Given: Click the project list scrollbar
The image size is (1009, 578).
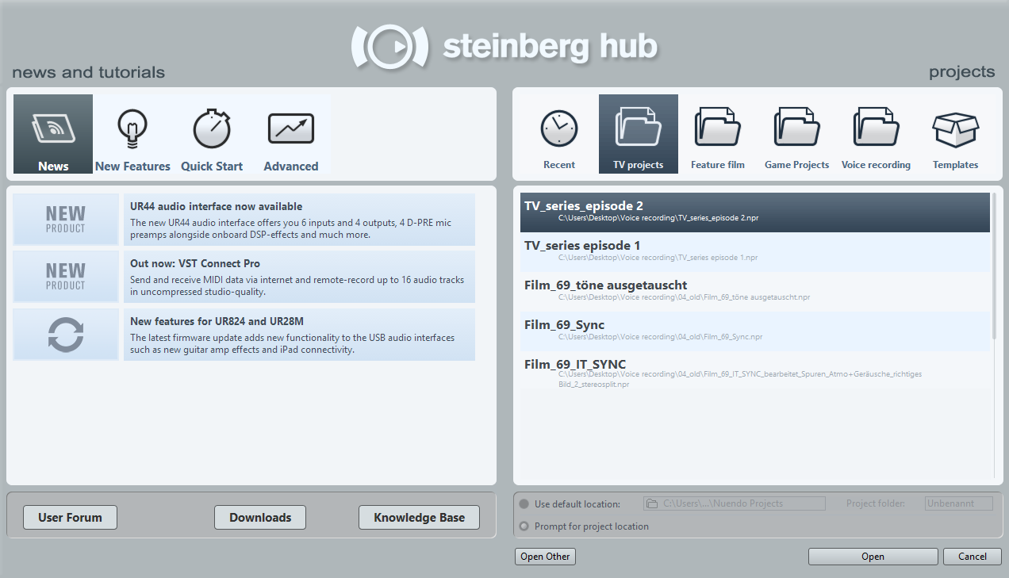Looking at the screenshot, I should [x=995, y=266].
